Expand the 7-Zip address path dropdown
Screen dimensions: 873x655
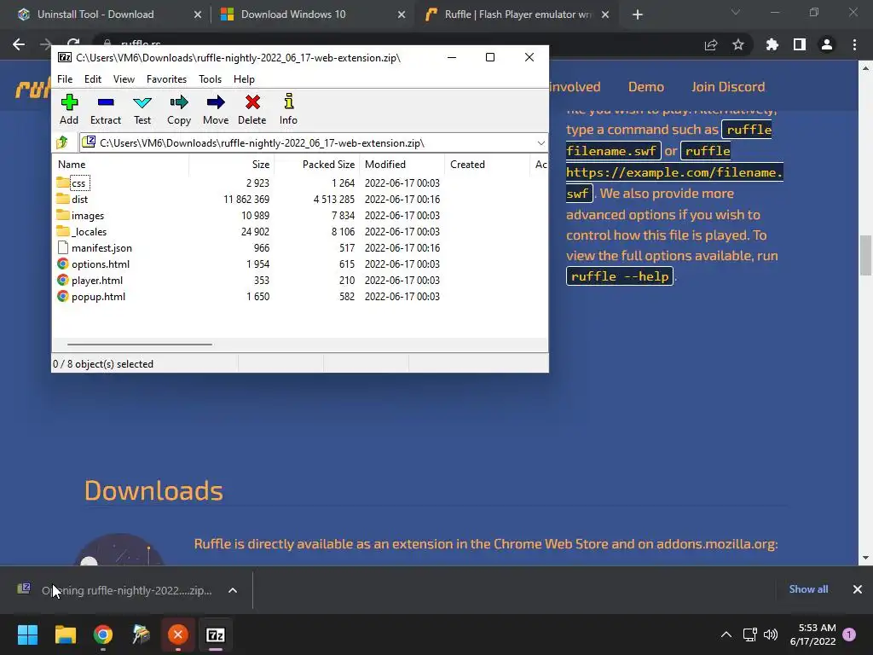541,143
